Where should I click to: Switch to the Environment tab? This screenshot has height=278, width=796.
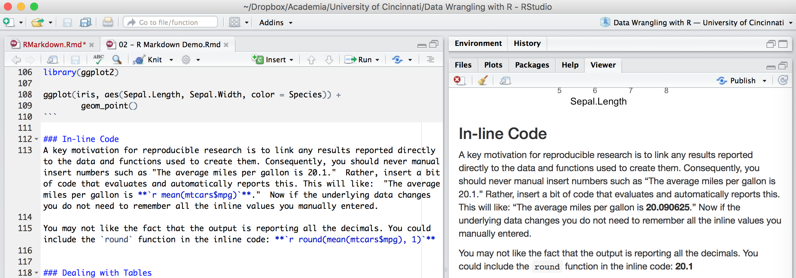coord(478,43)
